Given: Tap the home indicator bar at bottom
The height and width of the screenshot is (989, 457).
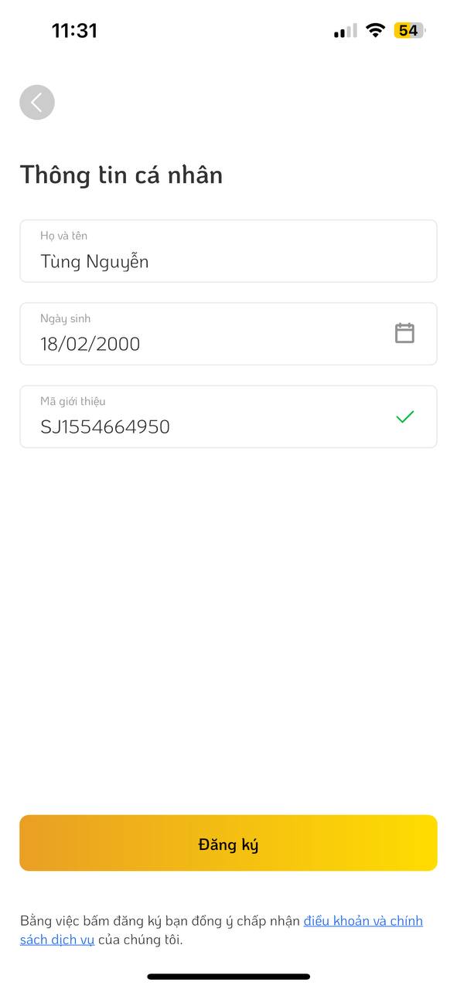Looking at the screenshot, I should tap(229, 977).
